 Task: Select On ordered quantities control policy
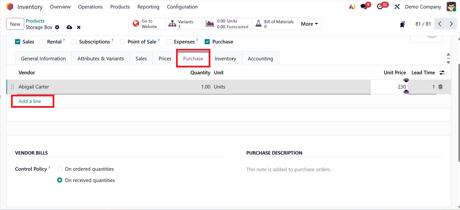click(x=59, y=169)
